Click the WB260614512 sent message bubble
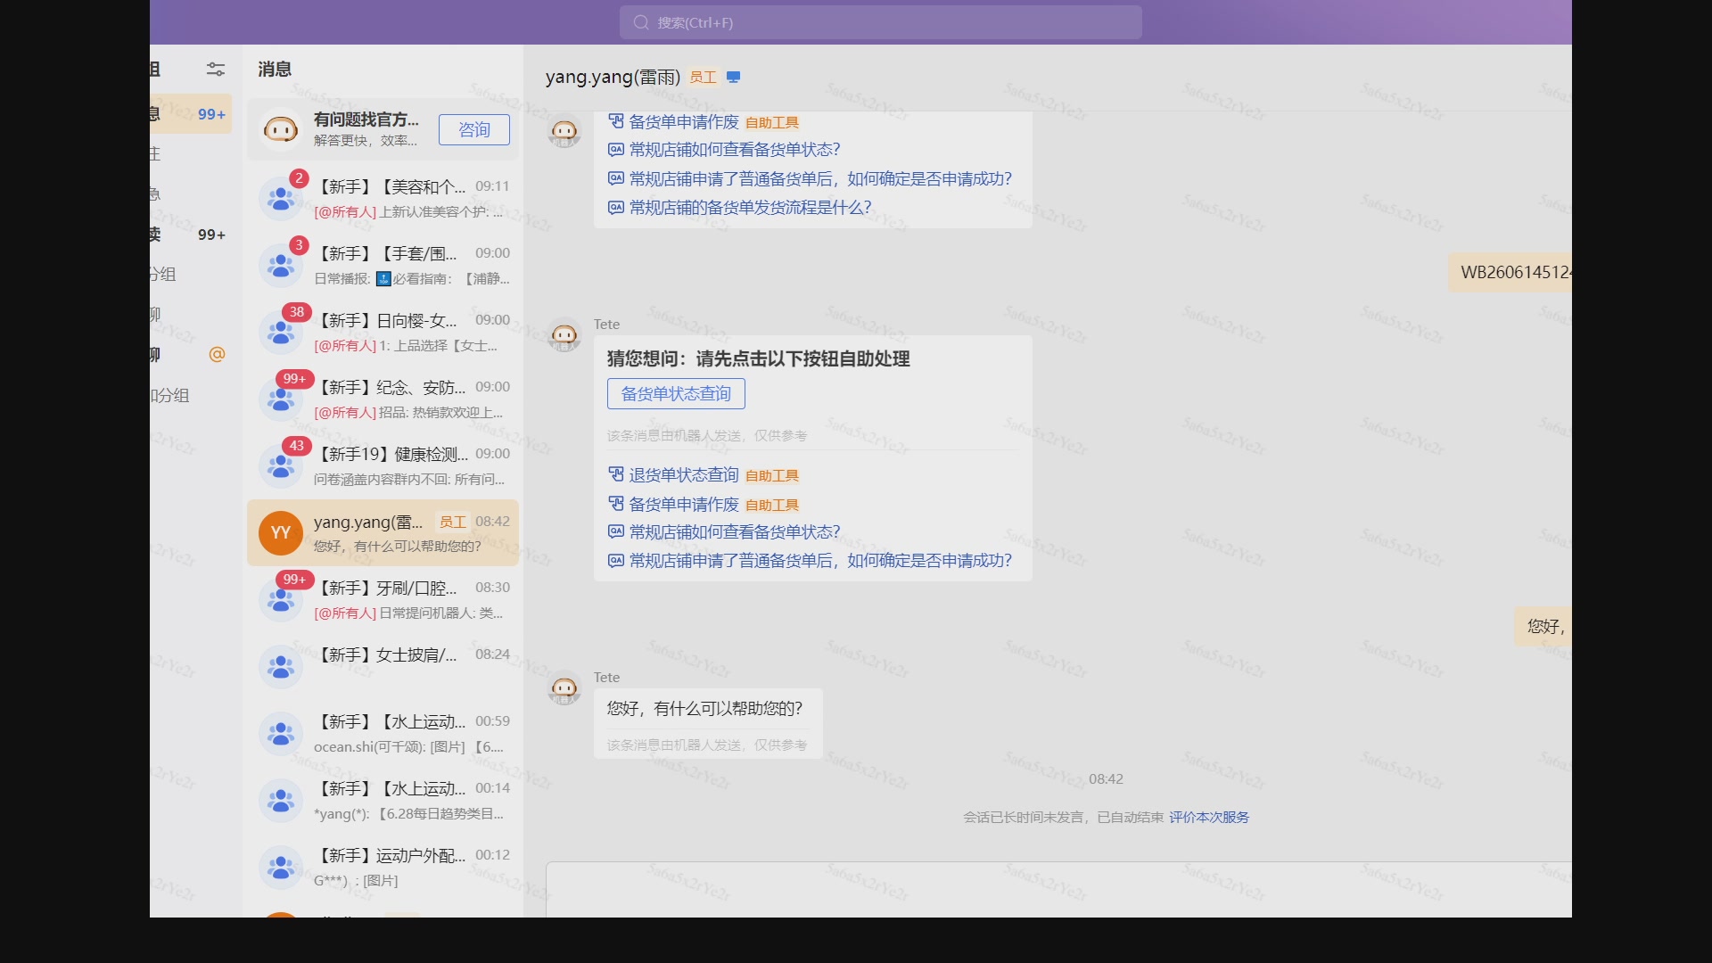The width and height of the screenshot is (1712, 963). pyautogui.click(x=1510, y=272)
